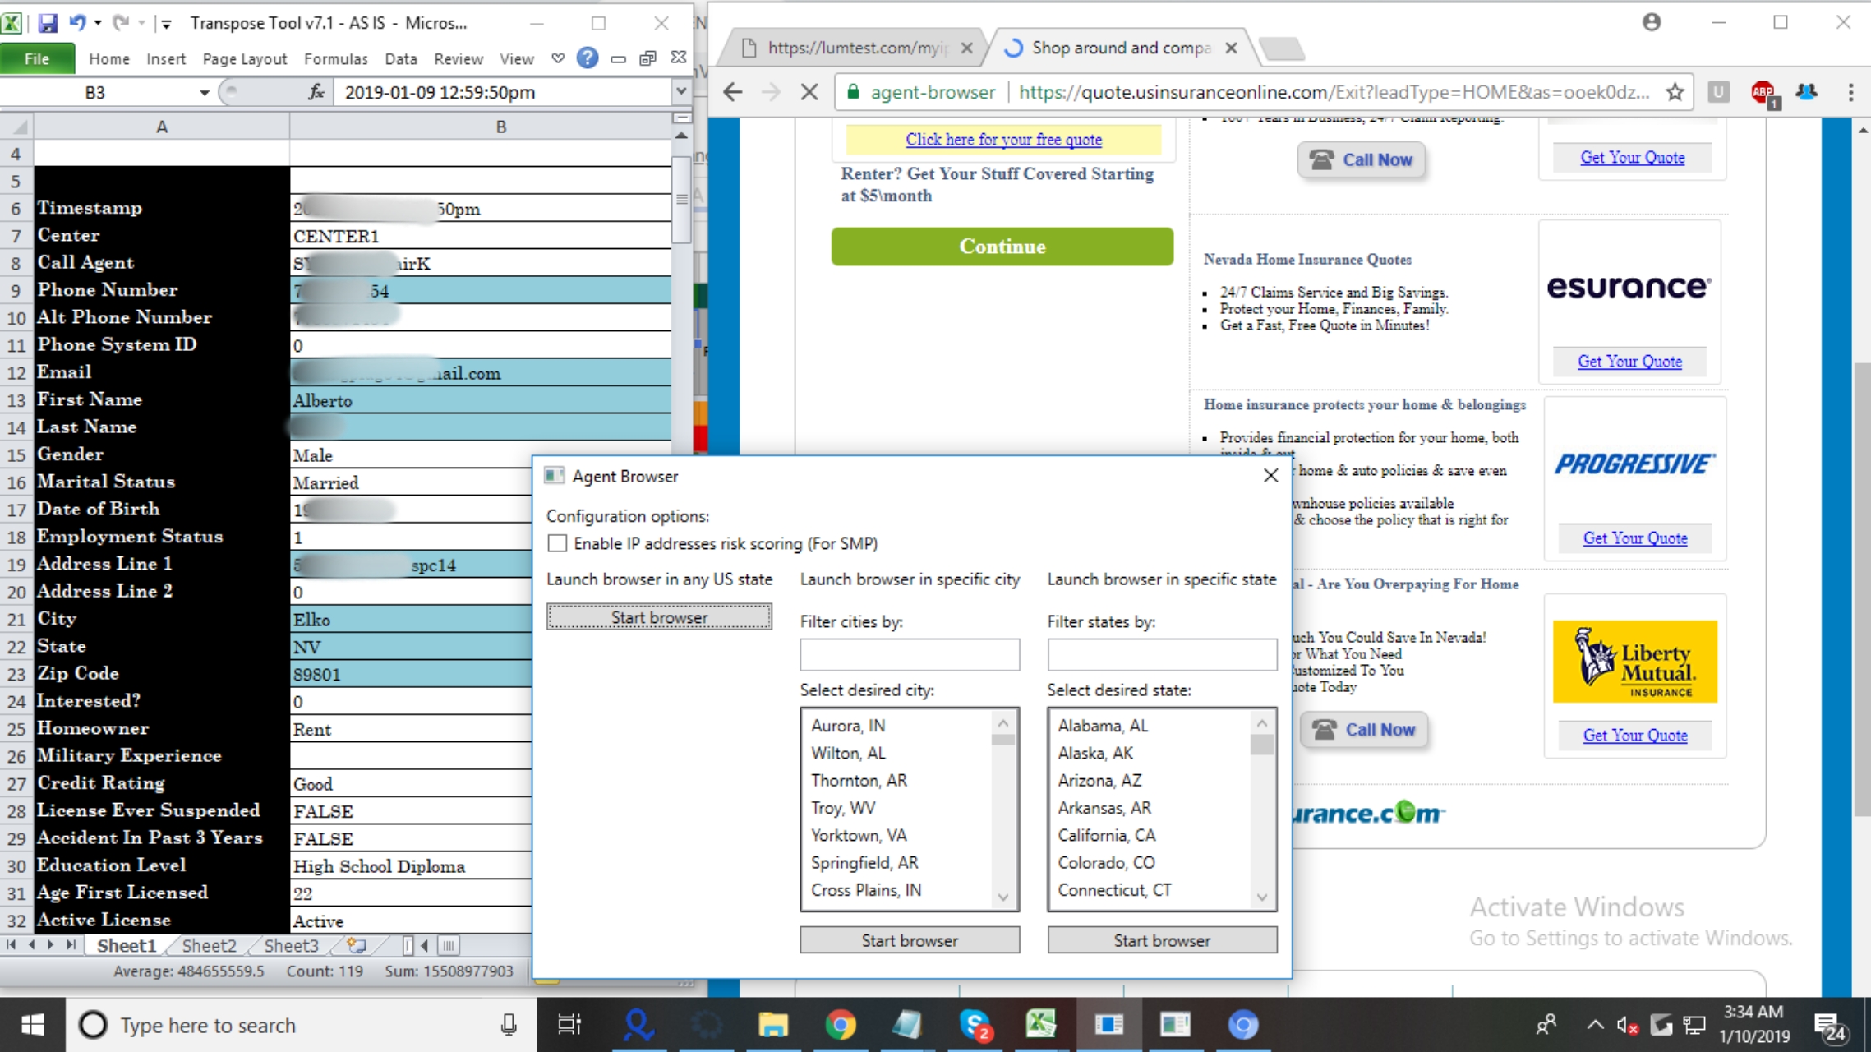Open the Page Layout ribbon tab
Viewport: 1871px width, 1052px height.
(244, 59)
